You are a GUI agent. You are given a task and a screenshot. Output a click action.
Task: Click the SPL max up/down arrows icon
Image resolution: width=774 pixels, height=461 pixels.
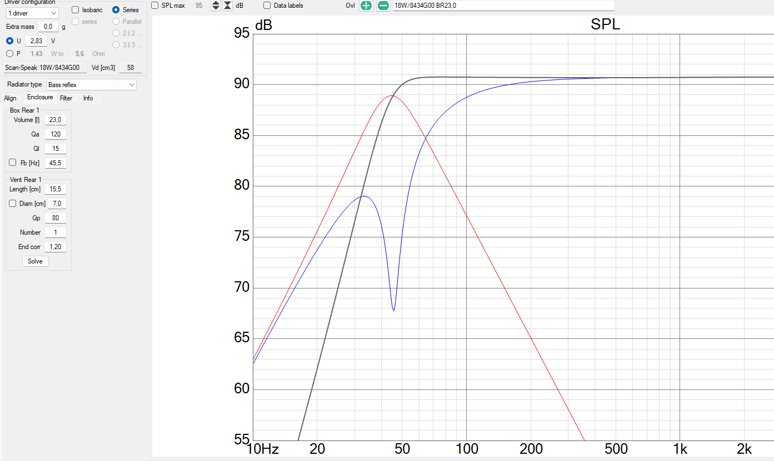[x=216, y=6]
